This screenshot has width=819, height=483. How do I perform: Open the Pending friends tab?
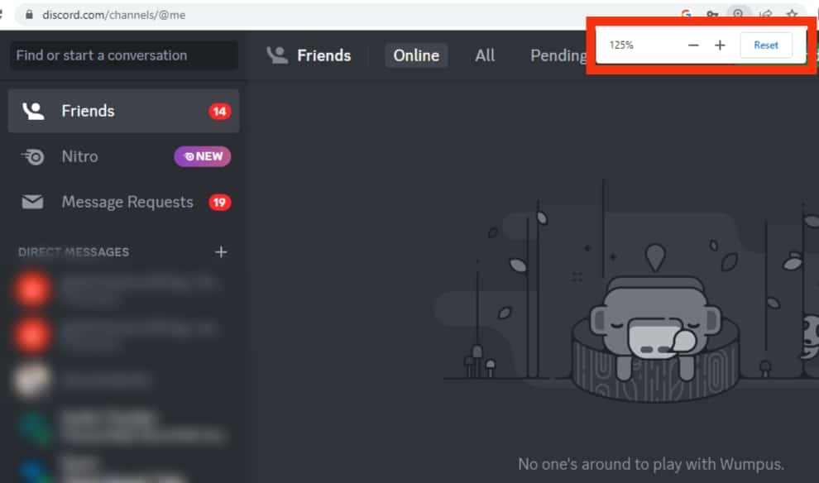[x=558, y=55]
